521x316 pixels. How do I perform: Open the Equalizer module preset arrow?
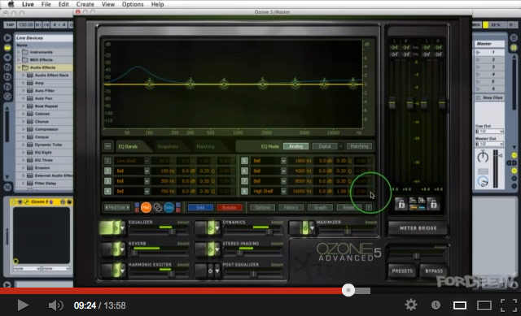pos(123,228)
